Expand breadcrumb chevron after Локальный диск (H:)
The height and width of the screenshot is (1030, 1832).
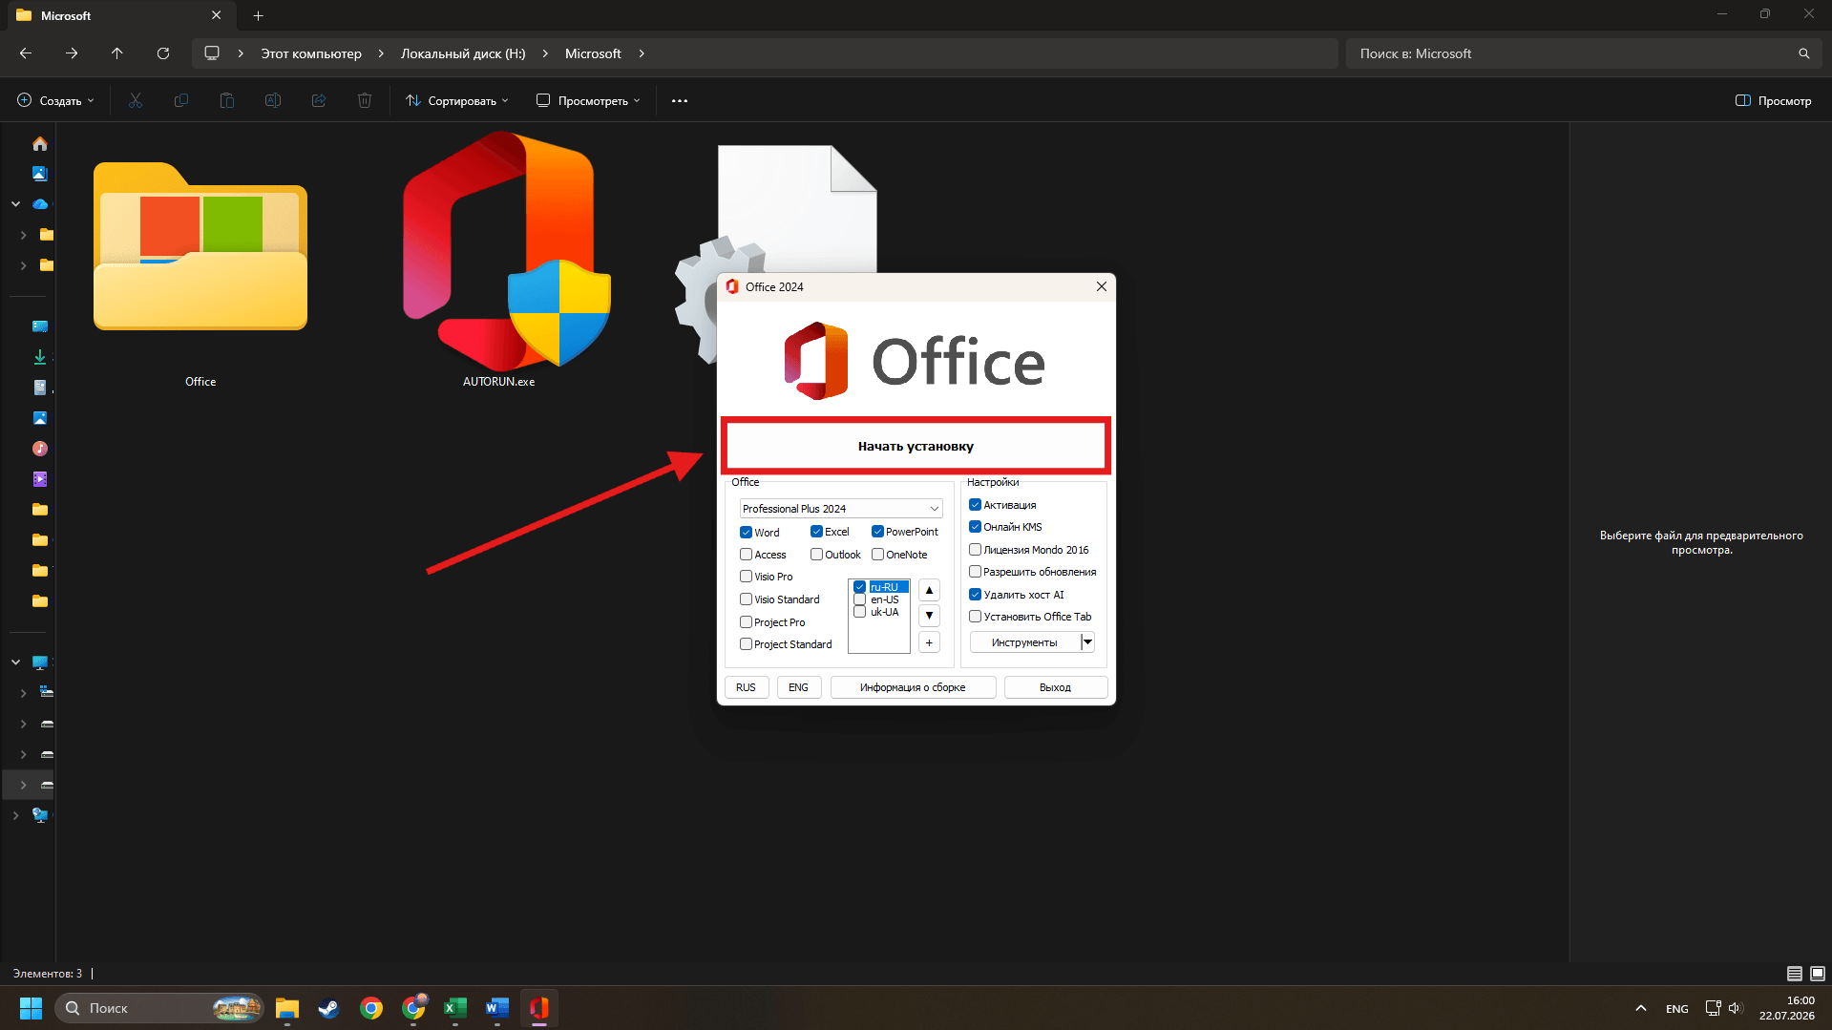pyautogui.click(x=545, y=53)
